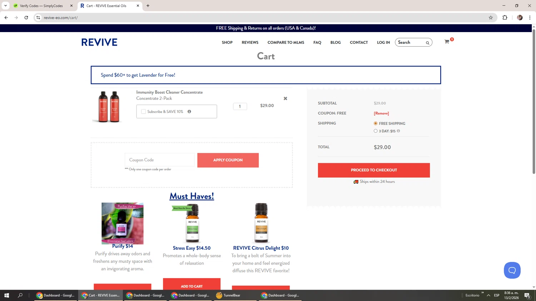The width and height of the screenshot is (536, 301).
Task: Remove Immunity Boost item with X icon
Action: coord(285,98)
